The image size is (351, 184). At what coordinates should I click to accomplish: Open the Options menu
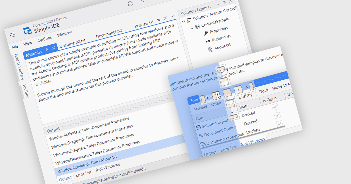pyautogui.click(x=45, y=39)
